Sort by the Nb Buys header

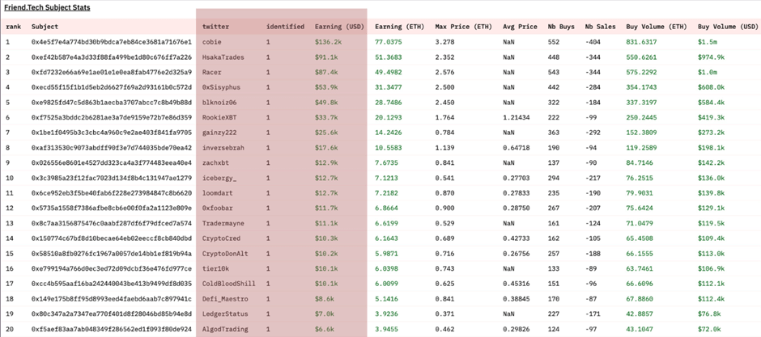click(562, 27)
